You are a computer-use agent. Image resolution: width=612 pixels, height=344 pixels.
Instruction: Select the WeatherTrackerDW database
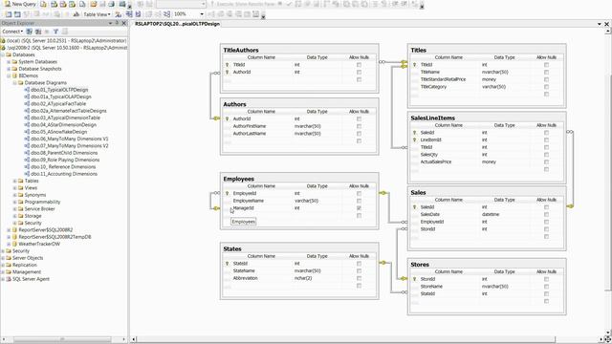point(39,245)
